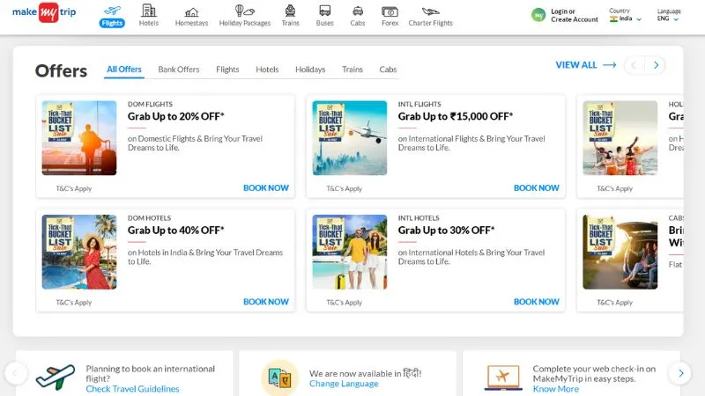Switch to the Cabs offers tab
The height and width of the screenshot is (396, 705).
pyautogui.click(x=388, y=70)
